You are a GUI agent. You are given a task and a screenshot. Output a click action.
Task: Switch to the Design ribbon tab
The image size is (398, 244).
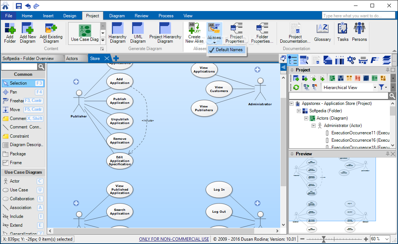70,16
